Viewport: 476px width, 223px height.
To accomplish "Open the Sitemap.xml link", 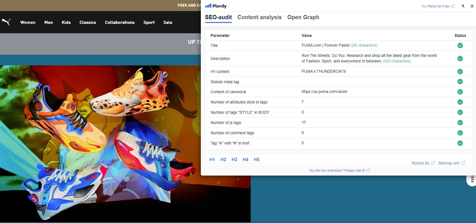I will (451, 163).
